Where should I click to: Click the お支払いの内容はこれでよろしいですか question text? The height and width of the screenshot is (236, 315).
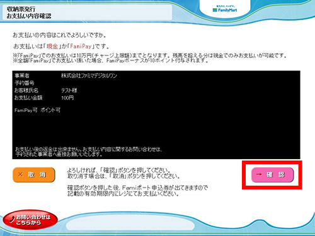pos(59,35)
